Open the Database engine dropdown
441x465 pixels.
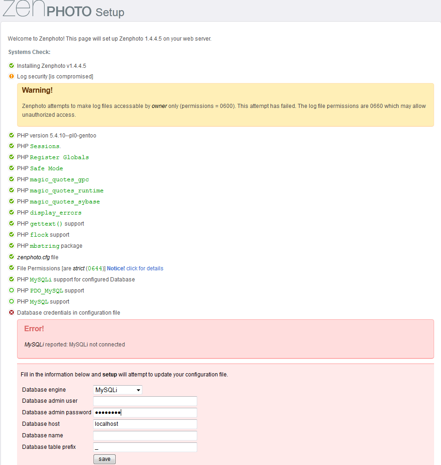pos(118,390)
